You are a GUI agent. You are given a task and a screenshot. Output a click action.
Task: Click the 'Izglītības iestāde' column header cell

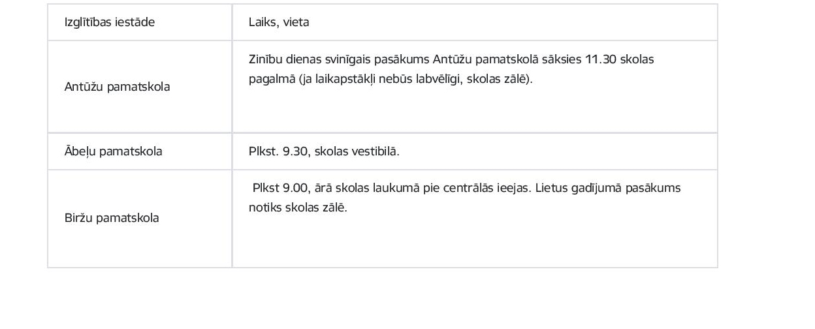tap(110, 22)
